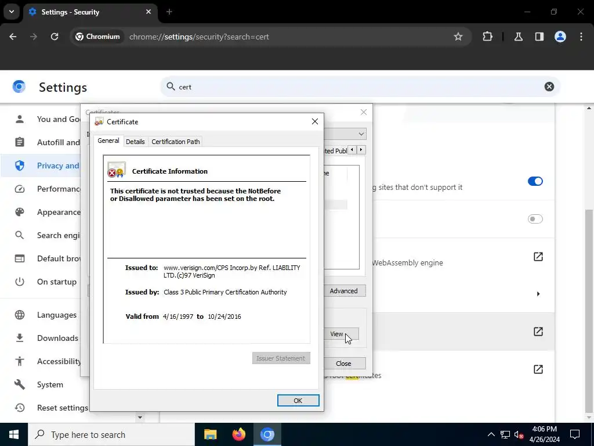This screenshot has height=446, width=594.
Task: Open the Chromium three-dot menu
Action: point(581,37)
